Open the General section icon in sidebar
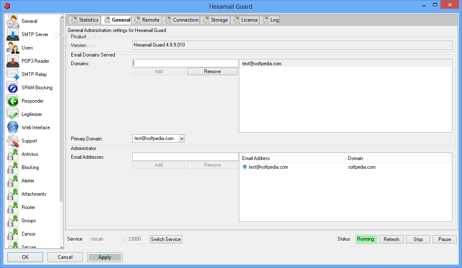Screen dimensions: 462x268 pos(13,21)
